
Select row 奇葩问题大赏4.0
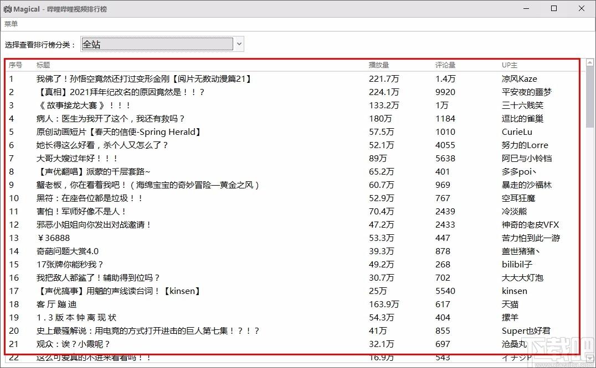[292, 251]
